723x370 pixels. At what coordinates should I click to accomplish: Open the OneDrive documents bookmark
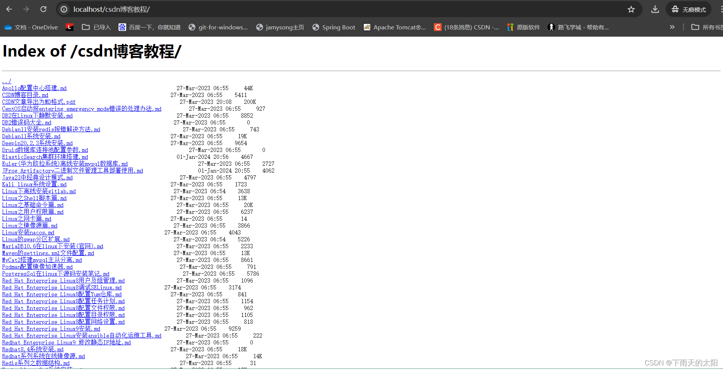tap(31, 27)
